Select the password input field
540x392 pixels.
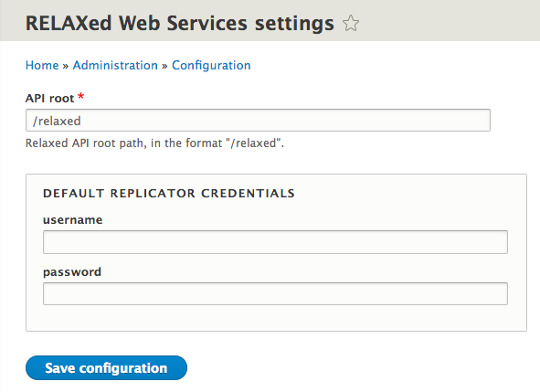tap(275, 294)
